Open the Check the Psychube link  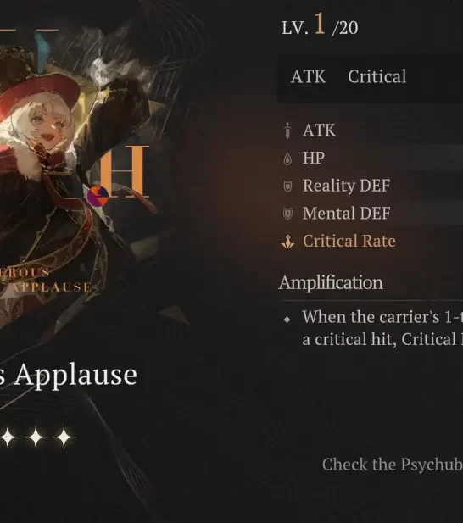click(x=393, y=465)
